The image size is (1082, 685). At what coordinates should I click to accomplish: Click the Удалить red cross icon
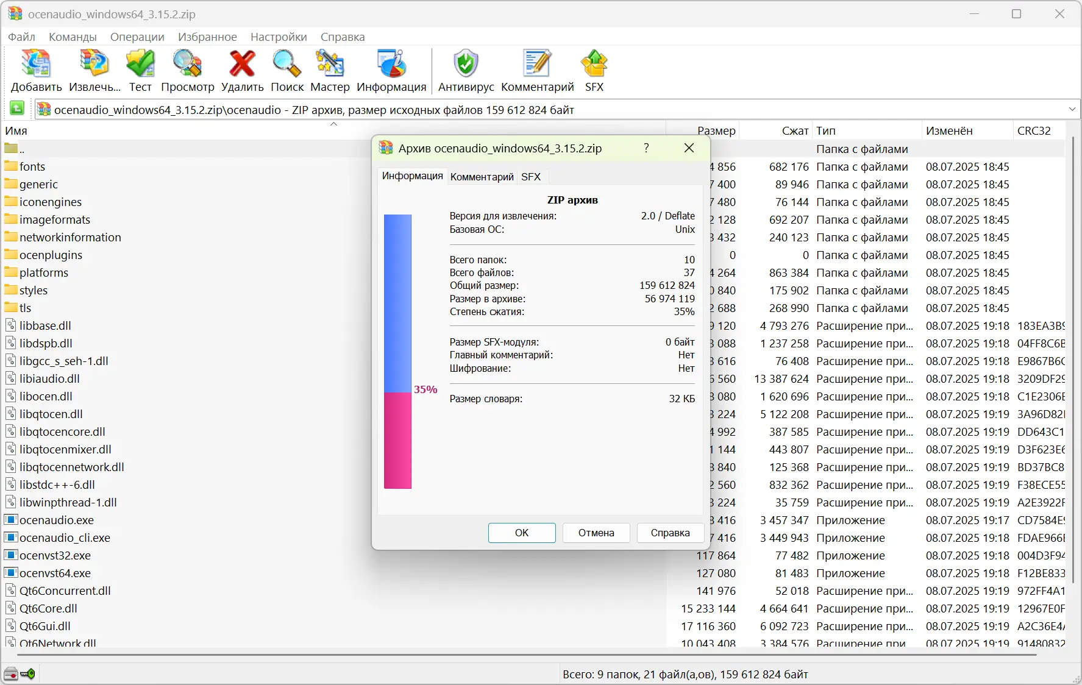point(242,65)
